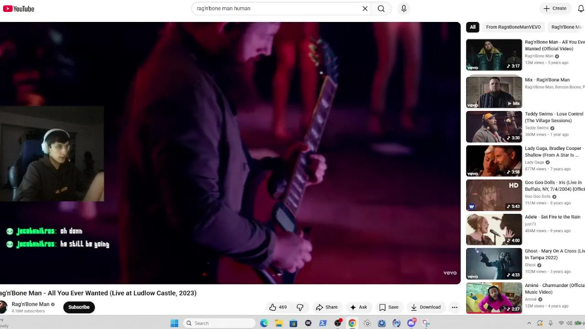Screen dimensions: 585x329
Task: Open the Adele 'Set Fire to the Rain' thumbnail
Action: click(x=494, y=229)
